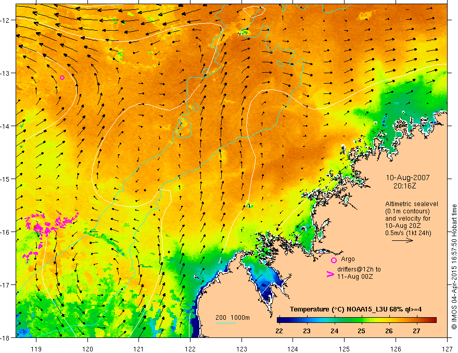Click the longitude axis label 119

(x=36, y=349)
